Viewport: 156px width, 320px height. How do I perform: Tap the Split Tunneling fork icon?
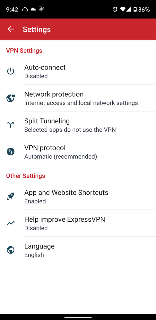10,125
